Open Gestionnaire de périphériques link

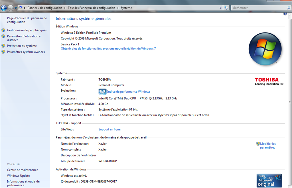pyautogui.click(x=27, y=30)
